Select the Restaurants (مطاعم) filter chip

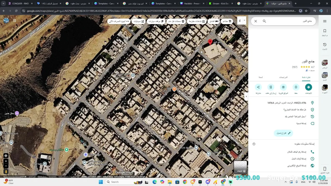(227, 21)
